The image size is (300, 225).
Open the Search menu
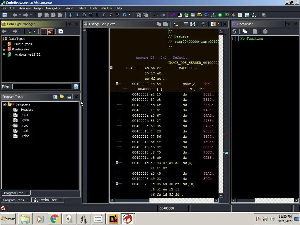[69, 8]
